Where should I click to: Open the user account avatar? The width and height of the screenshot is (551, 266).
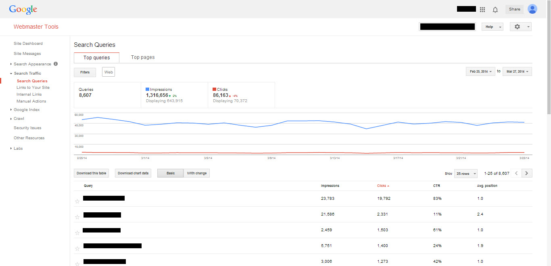click(x=532, y=9)
